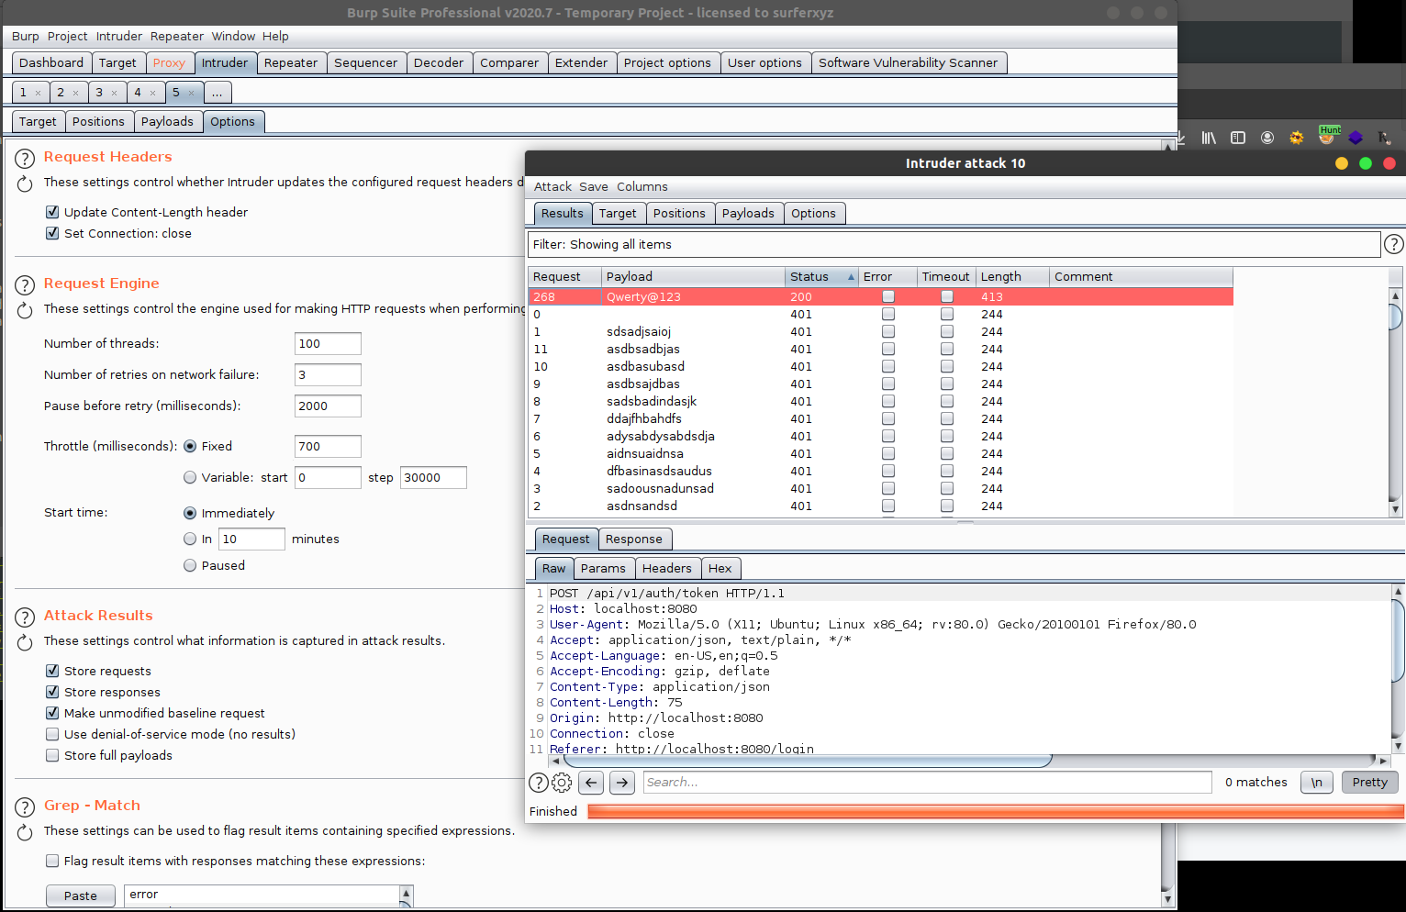The width and height of the screenshot is (1406, 912).
Task: Open search settings gear in request viewer
Action: pos(562,783)
